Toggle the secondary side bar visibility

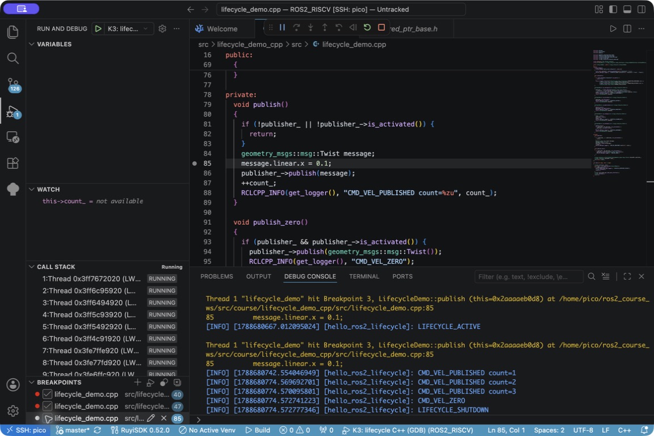pos(641,9)
